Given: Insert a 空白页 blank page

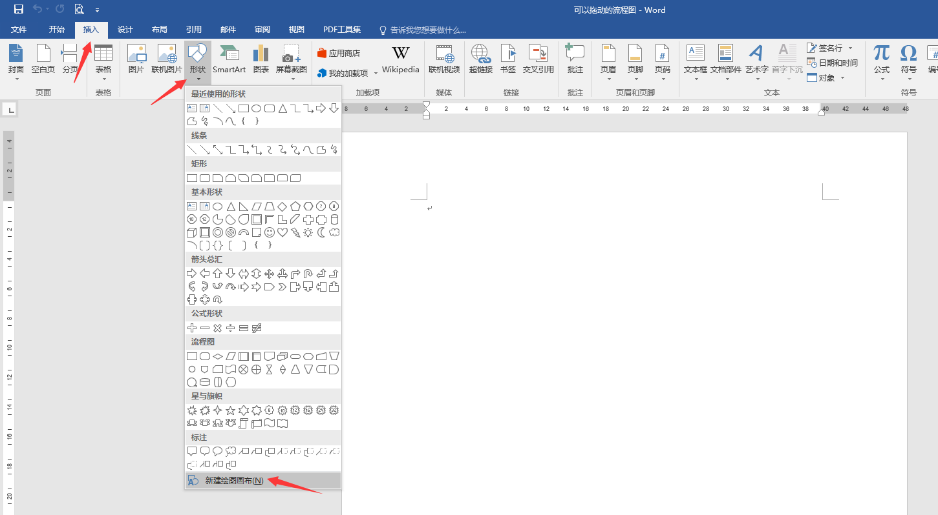Looking at the screenshot, I should pyautogui.click(x=43, y=58).
